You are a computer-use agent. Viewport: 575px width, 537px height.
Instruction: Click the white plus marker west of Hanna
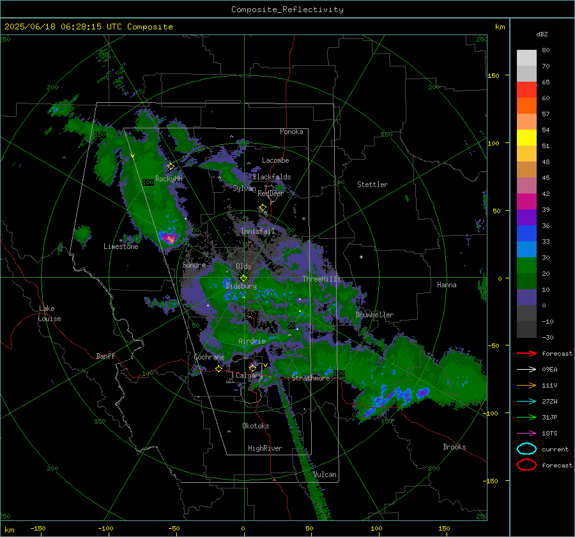coord(361,257)
